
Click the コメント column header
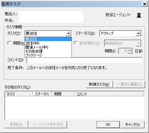coord(109,94)
